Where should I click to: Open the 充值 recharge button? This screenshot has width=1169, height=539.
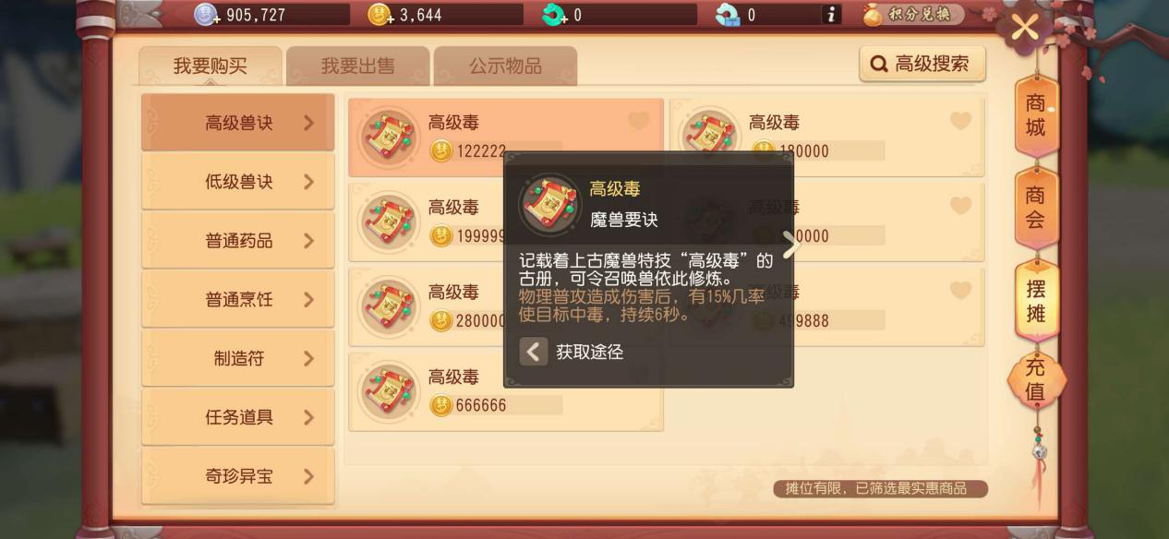(1035, 379)
